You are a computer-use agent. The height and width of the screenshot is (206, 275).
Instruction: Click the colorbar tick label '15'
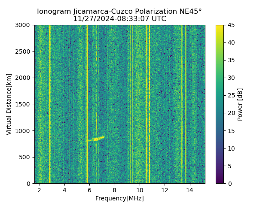point(231,130)
